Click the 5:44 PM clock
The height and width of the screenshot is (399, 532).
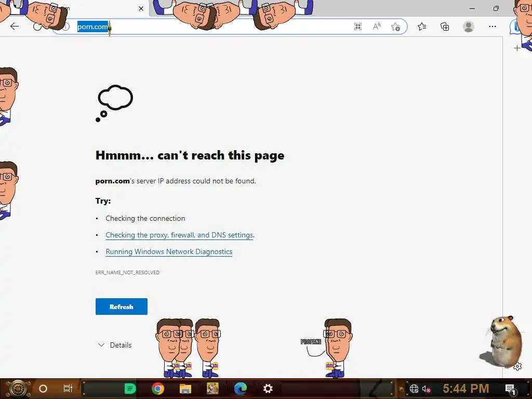[x=466, y=389]
